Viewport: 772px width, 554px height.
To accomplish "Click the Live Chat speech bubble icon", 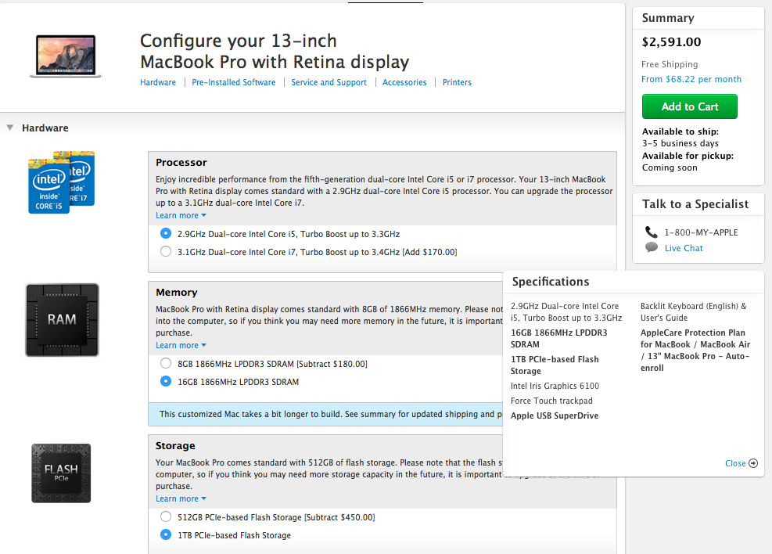I will [652, 247].
